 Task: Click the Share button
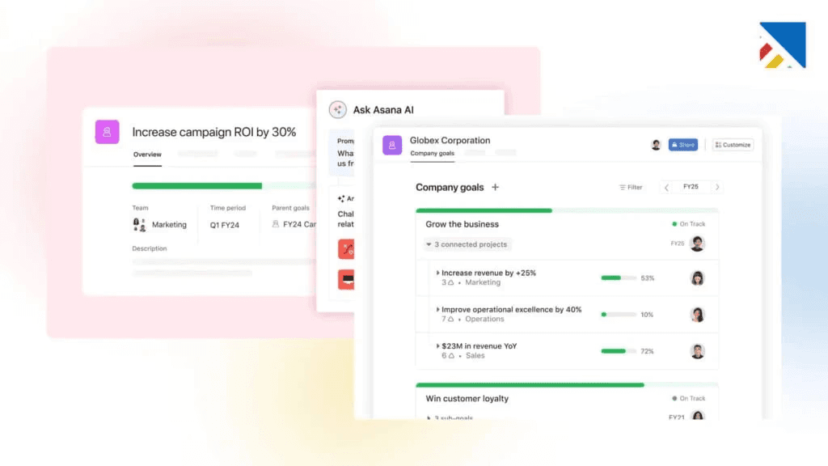tap(682, 144)
